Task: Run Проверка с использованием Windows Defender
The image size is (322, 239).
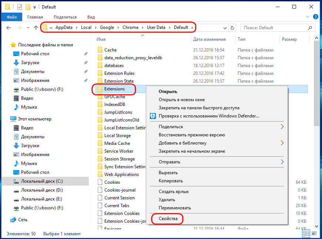Action: [209, 116]
